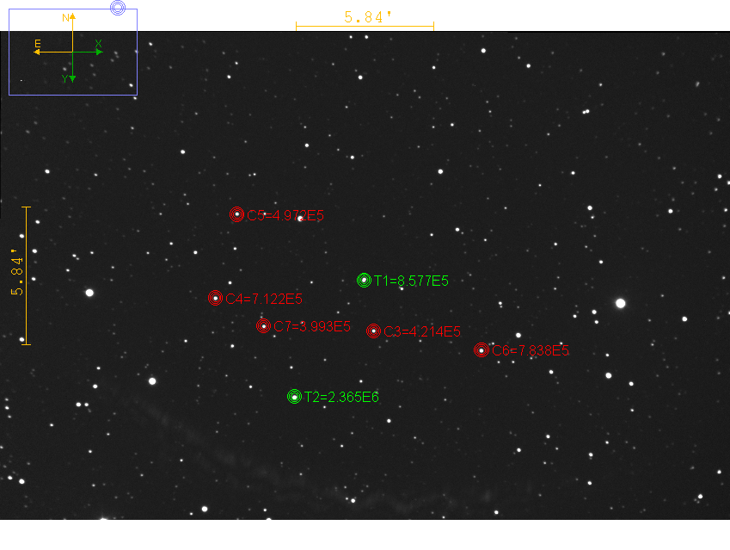Click the C6=7.838E5 flux label

point(531,351)
